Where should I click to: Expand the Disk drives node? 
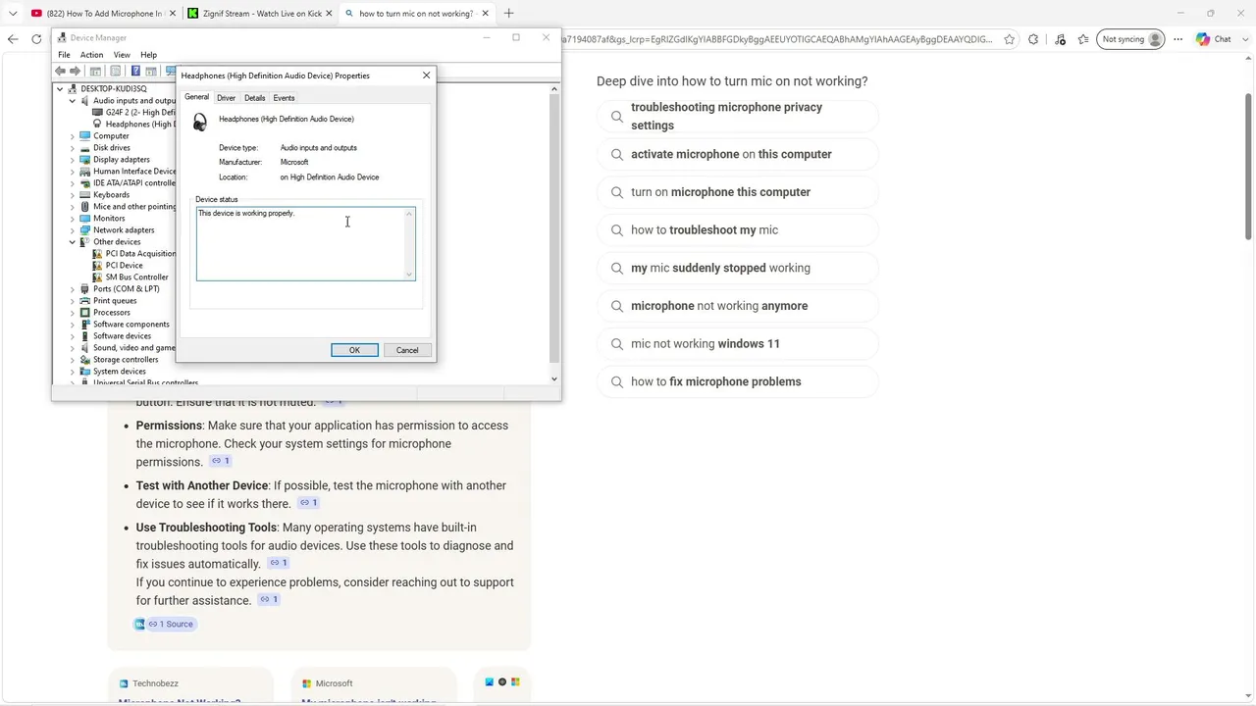(x=72, y=148)
